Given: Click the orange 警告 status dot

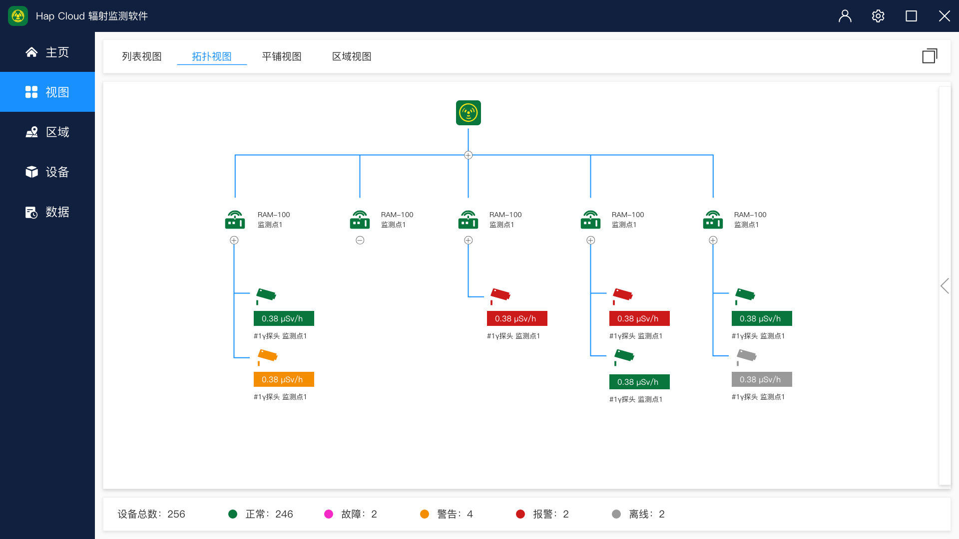Looking at the screenshot, I should pos(425,514).
